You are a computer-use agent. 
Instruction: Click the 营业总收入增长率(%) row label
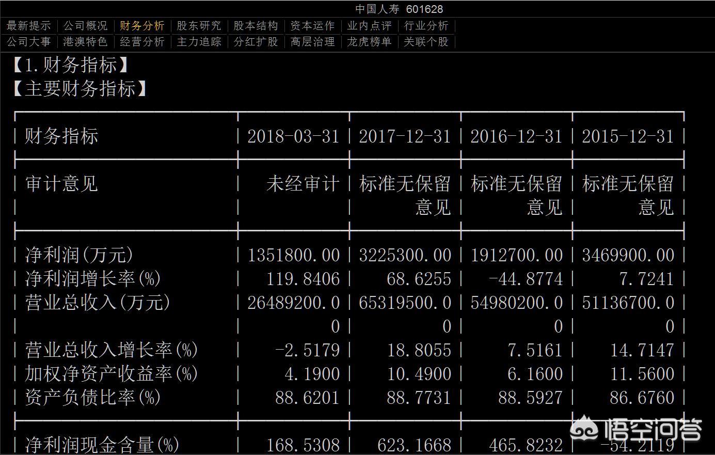(112, 350)
